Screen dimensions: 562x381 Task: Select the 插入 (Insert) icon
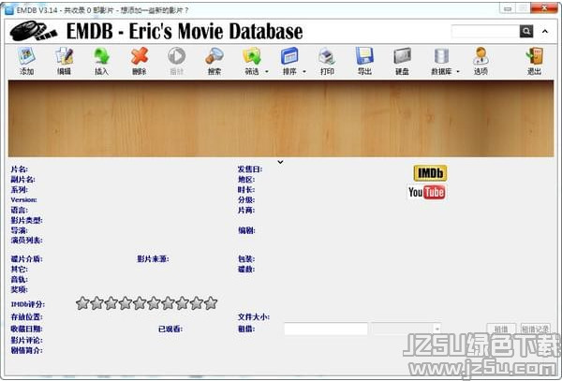coord(101,61)
